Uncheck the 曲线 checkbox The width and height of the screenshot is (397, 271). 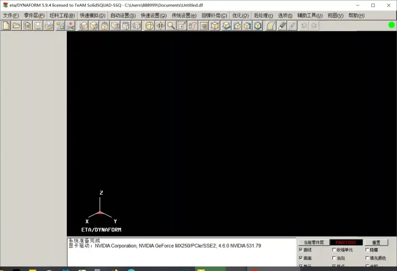[301, 250]
